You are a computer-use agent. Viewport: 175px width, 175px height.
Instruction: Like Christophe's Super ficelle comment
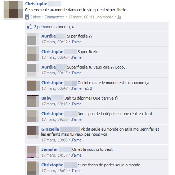pyautogui.click(x=76, y=57)
